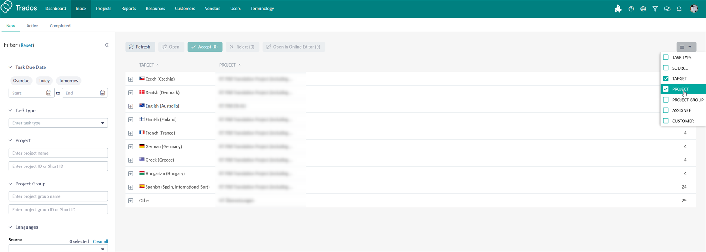Open the Enter task type dropdown
The width and height of the screenshot is (706, 252).
point(58,123)
